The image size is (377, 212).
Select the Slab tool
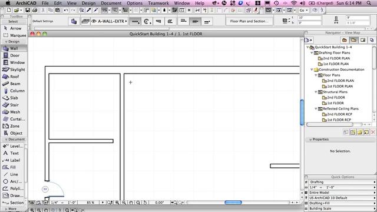pyautogui.click(x=14, y=98)
